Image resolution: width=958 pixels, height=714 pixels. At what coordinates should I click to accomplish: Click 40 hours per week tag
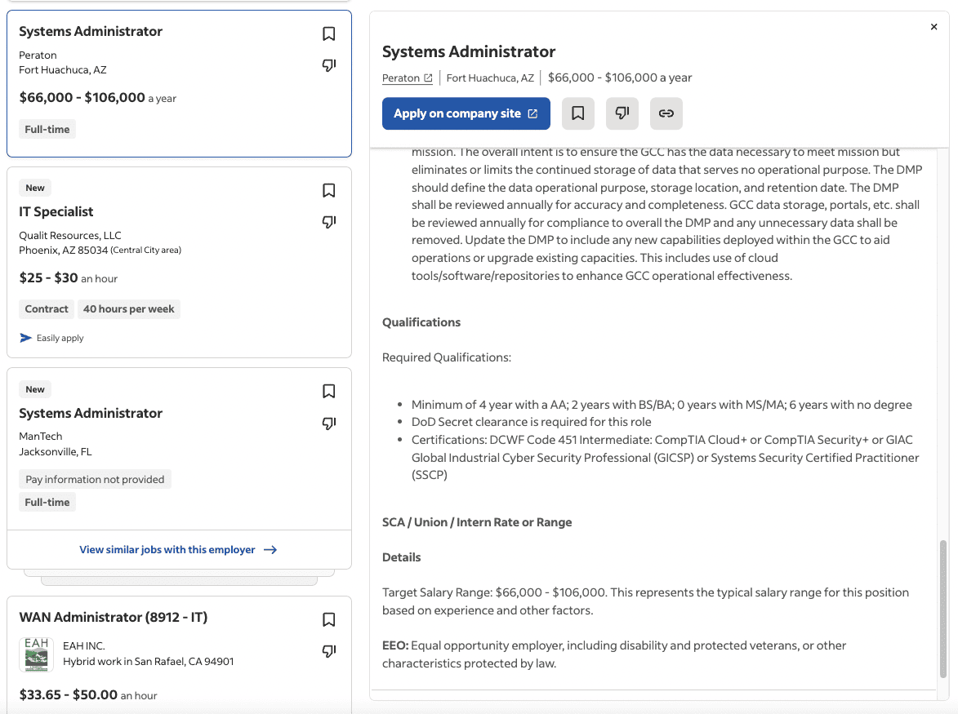click(128, 308)
